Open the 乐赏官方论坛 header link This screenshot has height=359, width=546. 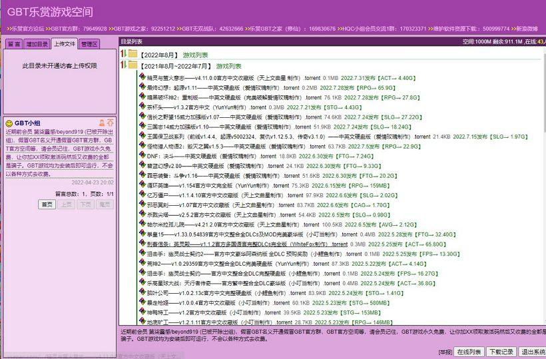click(x=28, y=29)
